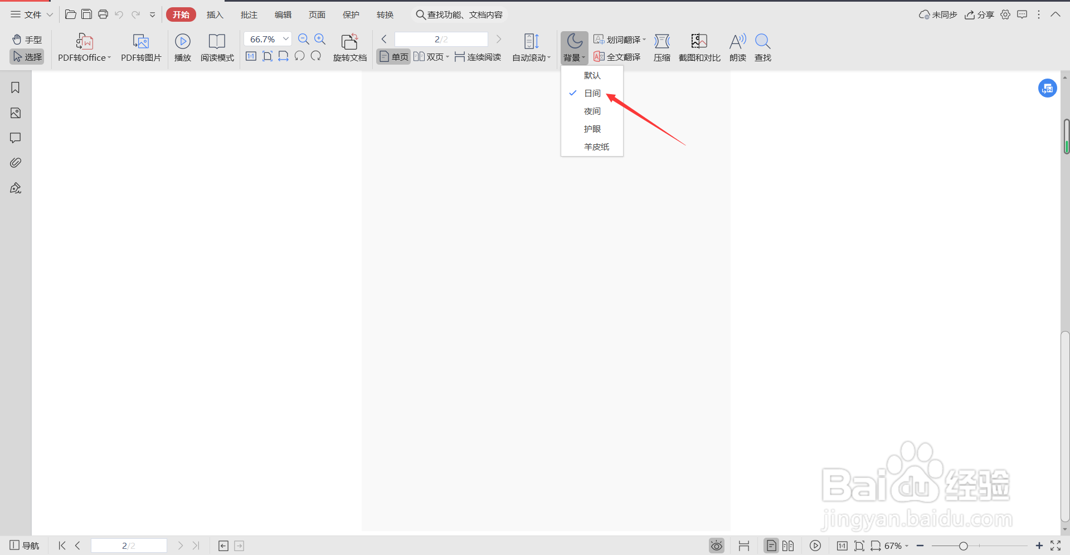Open the 文件 file menu
The height and width of the screenshot is (555, 1070).
coord(31,14)
